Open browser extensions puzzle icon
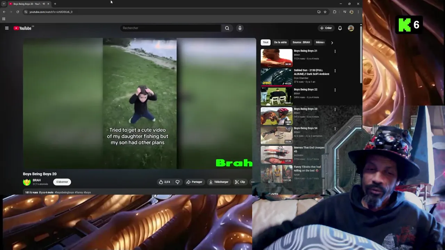This screenshot has height=250, width=445. [x=334, y=12]
